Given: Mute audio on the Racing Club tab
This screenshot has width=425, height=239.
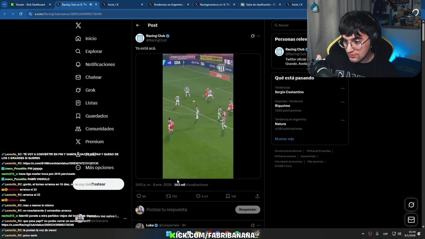Looking at the screenshot, I should (91, 5).
